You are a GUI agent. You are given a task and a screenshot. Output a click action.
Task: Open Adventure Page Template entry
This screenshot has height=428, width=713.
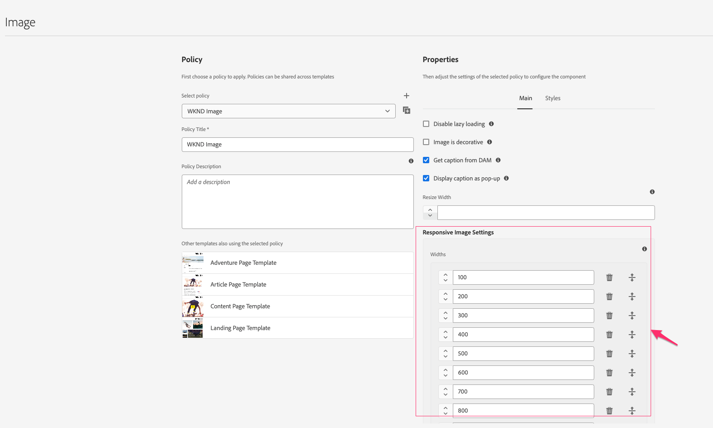coord(297,263)
